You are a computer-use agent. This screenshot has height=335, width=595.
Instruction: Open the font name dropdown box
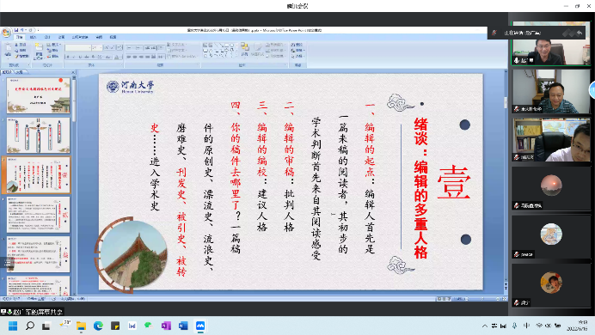pyautogui.click(x=77, y=48)
